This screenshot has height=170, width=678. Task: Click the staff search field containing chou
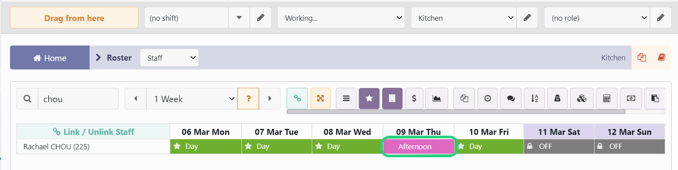click(78, 99)
